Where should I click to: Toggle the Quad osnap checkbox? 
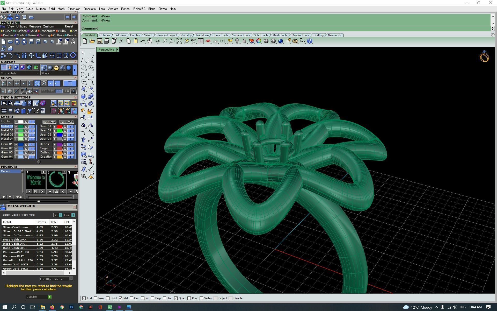tap(176, 298)
